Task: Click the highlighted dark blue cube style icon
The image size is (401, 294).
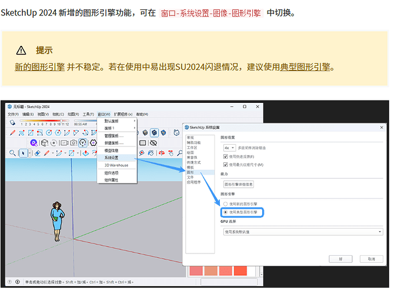Action: coord(155,132)
